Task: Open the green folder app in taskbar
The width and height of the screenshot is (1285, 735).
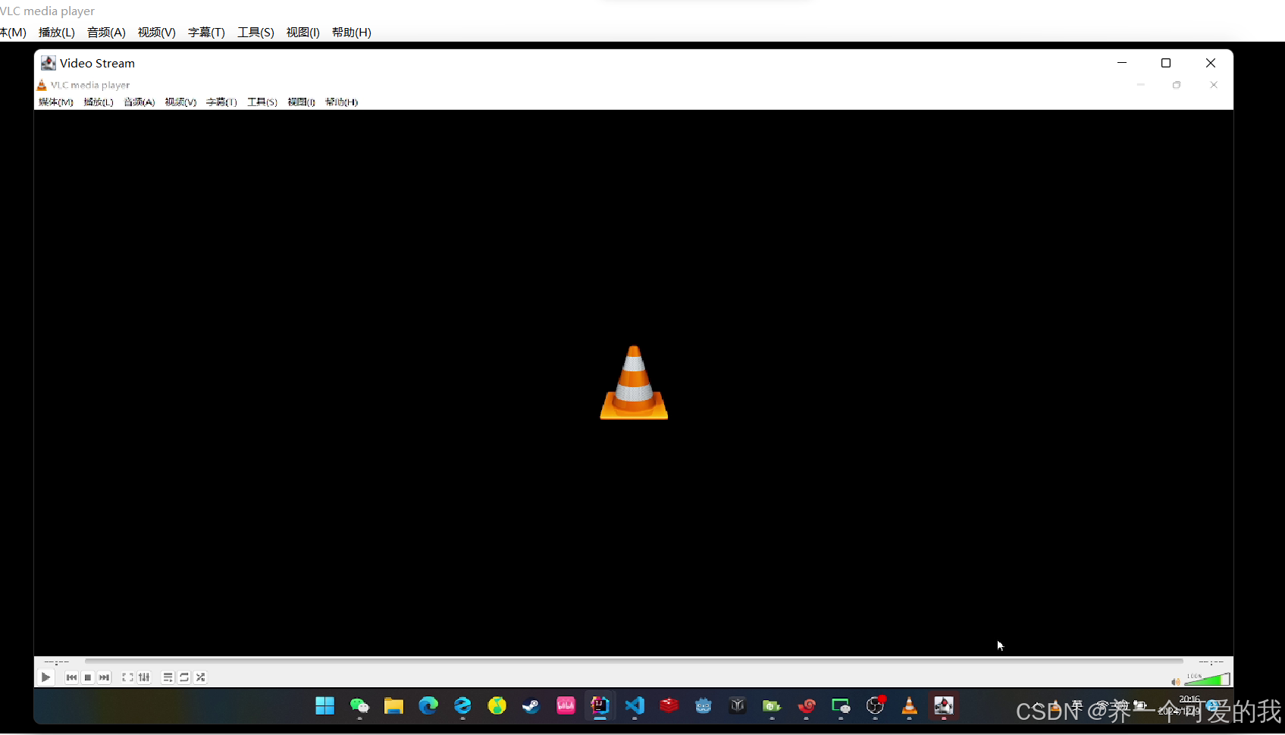Action: point(772,705)
